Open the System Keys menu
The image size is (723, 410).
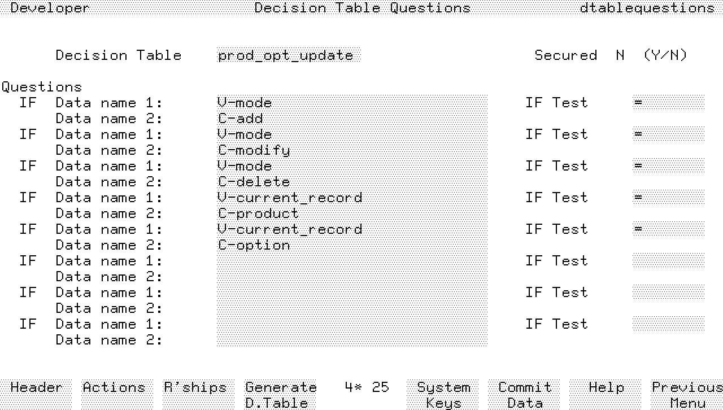(443, 394)
